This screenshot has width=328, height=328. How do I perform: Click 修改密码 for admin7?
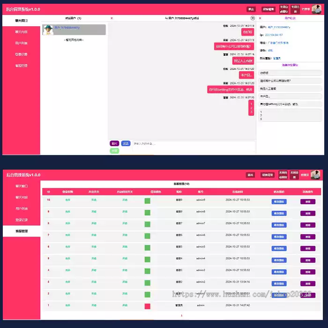[279, 225]
